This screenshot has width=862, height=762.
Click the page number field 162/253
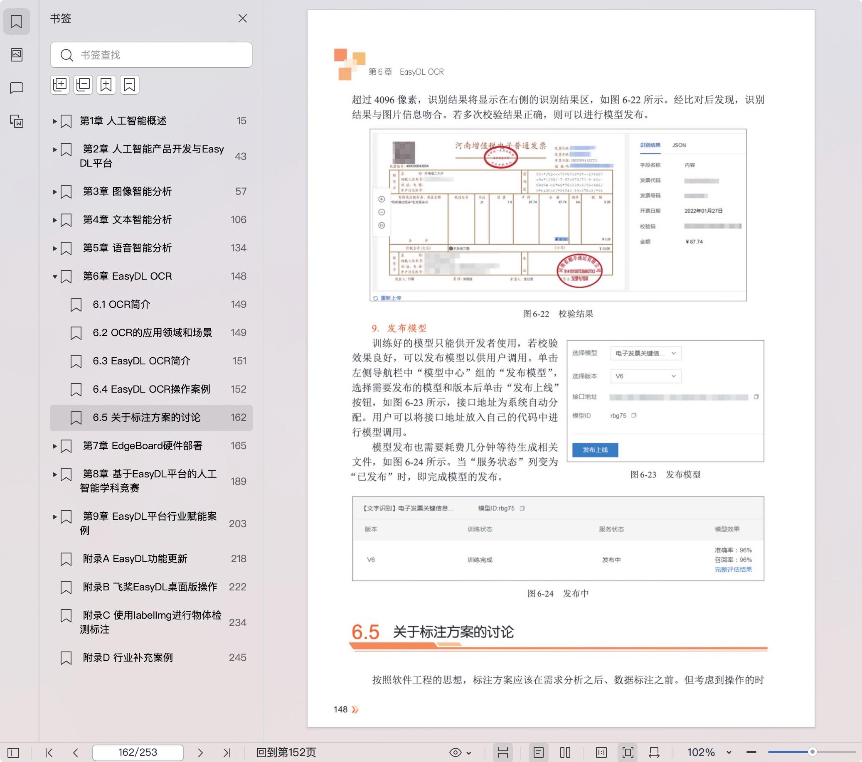click(x=138, y=752)
